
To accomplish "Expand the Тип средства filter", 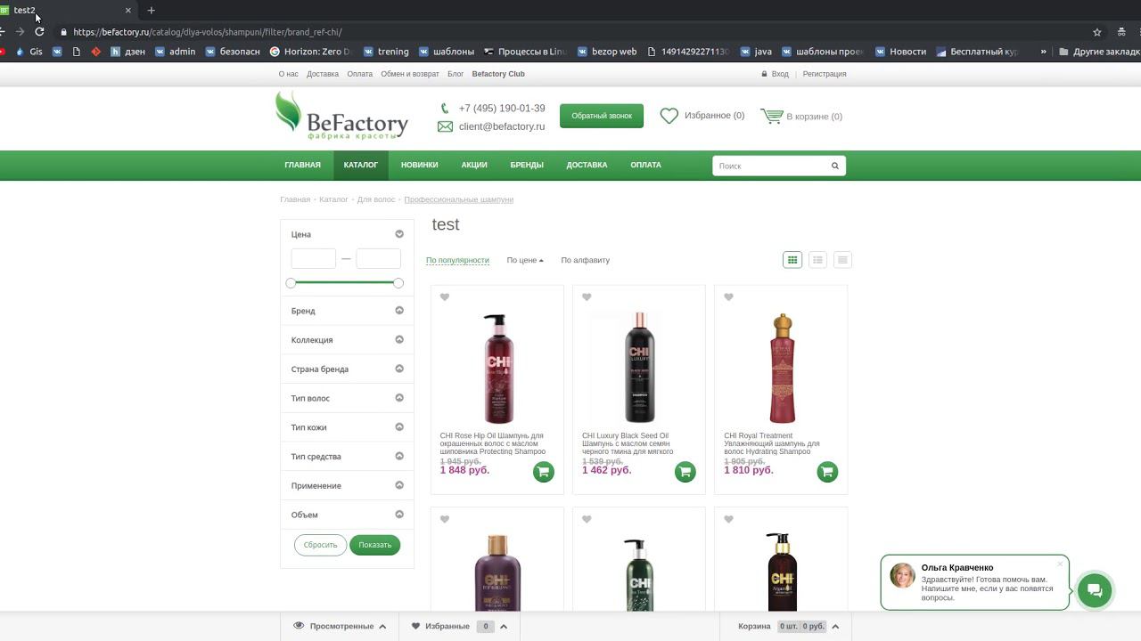I will point(399,456).
